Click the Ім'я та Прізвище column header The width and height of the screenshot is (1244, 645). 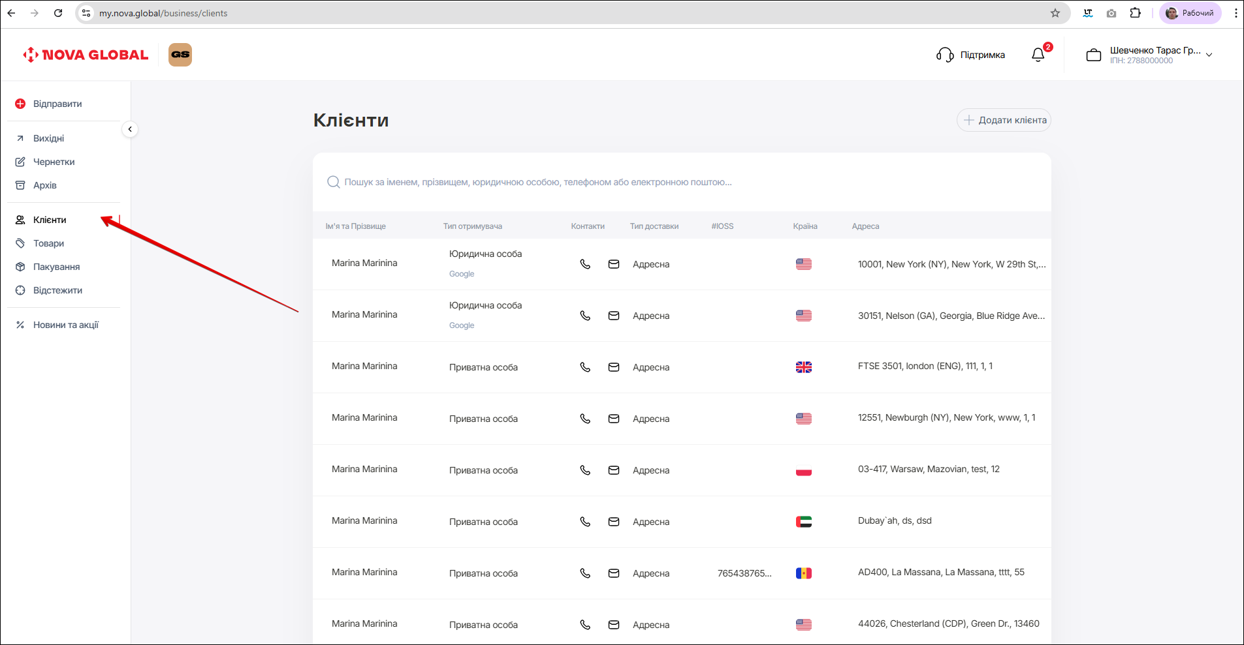coord(355,226)
